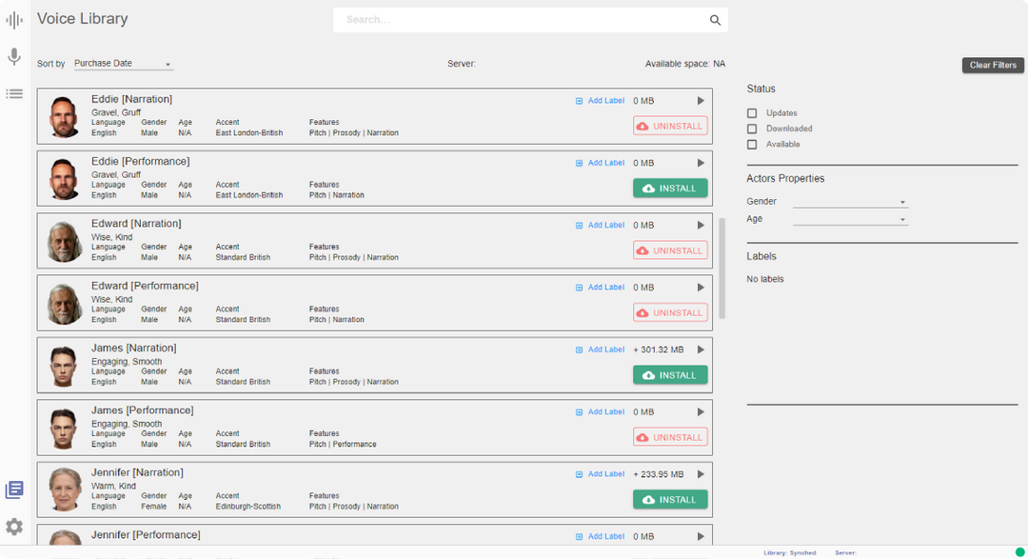Uninstall the Edward [Performance] voice
Image resolution: width=1028 pixels, height=559 pixels.
pyautogui.click(x=670, y=313)
